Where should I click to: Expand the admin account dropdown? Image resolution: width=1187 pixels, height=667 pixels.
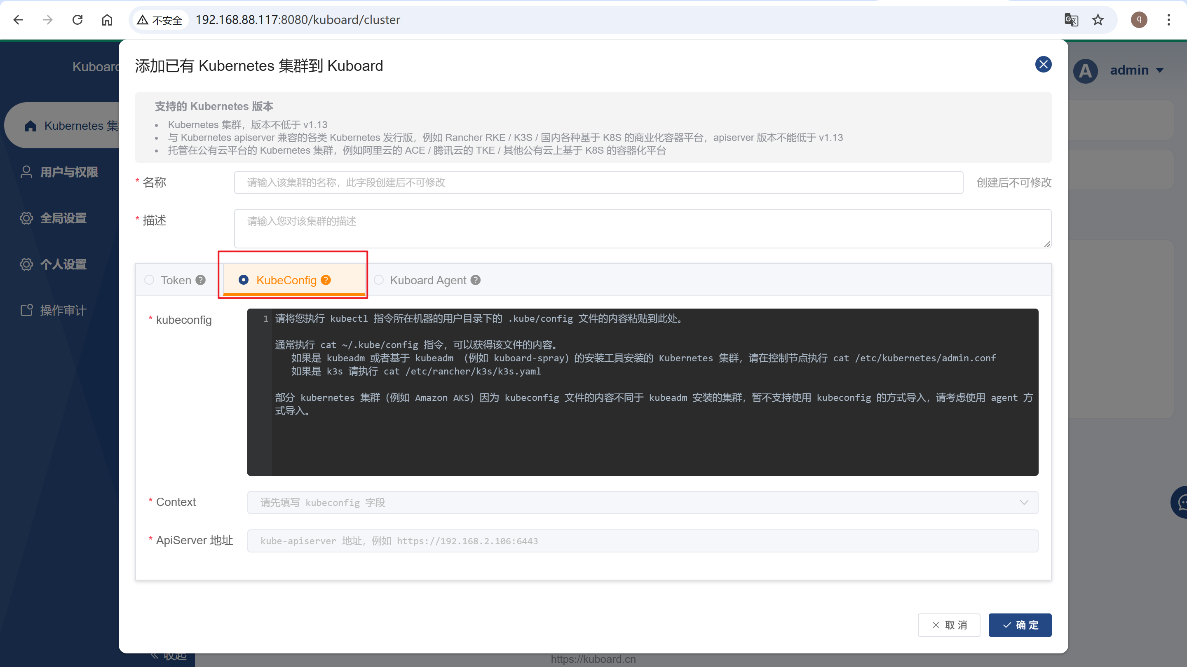pos(1160,70)
